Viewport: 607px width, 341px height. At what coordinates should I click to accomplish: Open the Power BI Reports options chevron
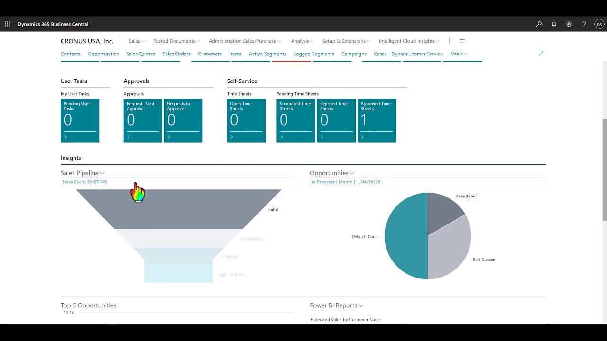(361, 306)
